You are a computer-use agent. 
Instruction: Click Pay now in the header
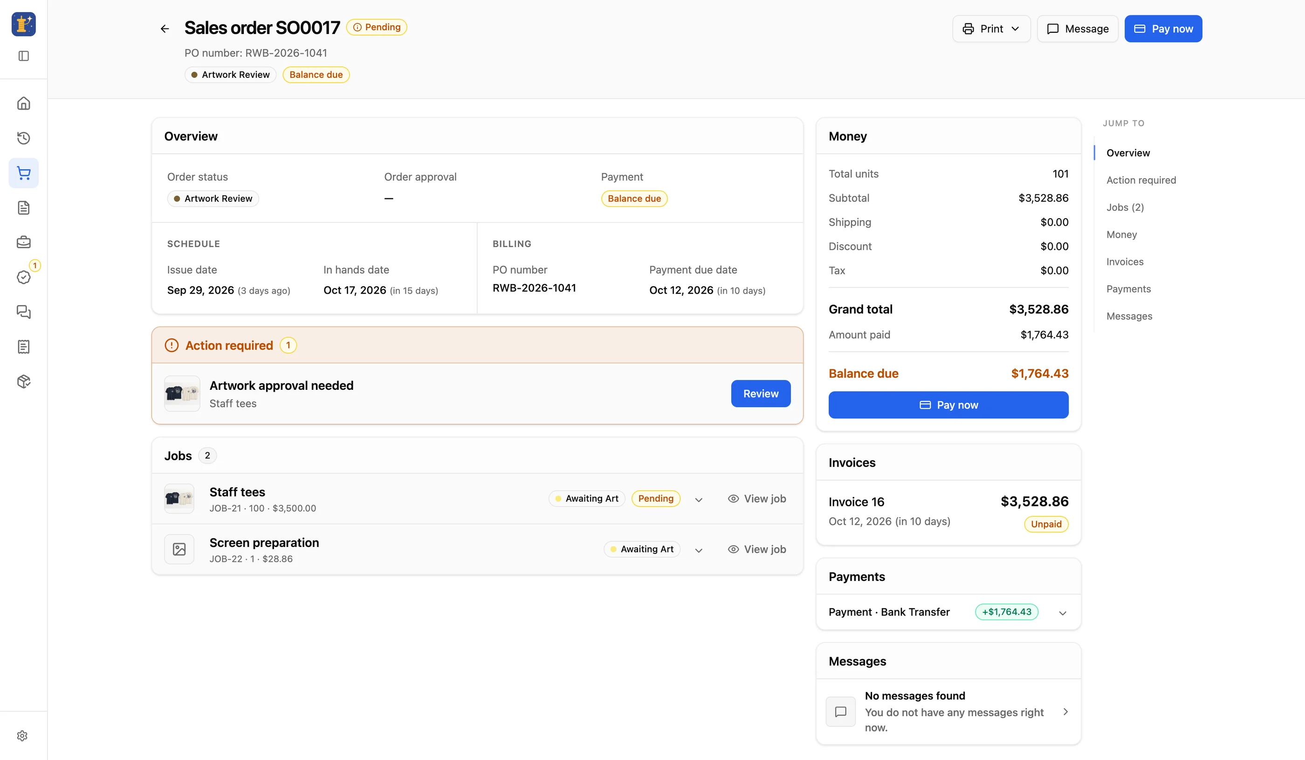pos(1163,28)
